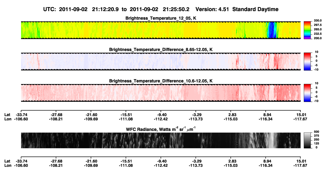This screenshot has height=171, width=334.
Task: Click the Brightness_Temperature_Difference_10.6-12.05 panel title
Action: pos(161,81)
